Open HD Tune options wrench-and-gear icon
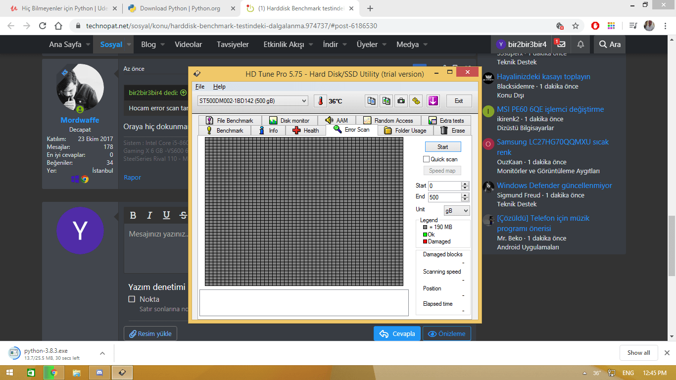 click(417, 101)
